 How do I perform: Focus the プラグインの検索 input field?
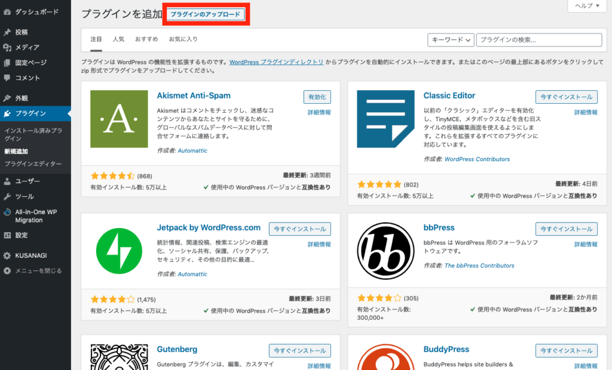tap(538, 40)
